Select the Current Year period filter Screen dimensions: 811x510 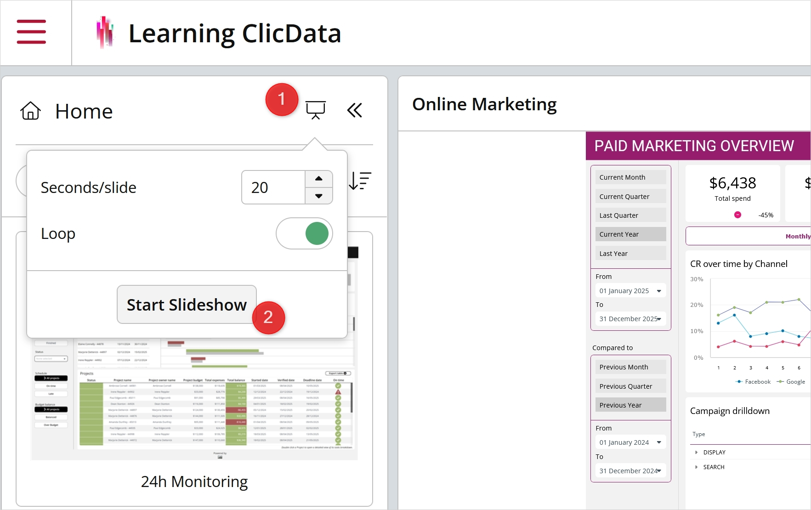click(x=630, y=234)
